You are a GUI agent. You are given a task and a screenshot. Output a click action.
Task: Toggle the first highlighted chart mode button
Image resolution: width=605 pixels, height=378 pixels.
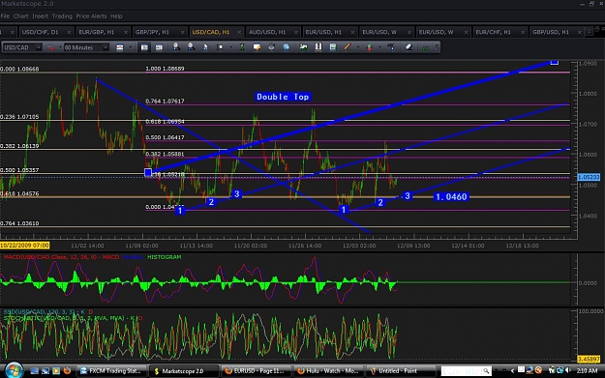click(144, 47)
